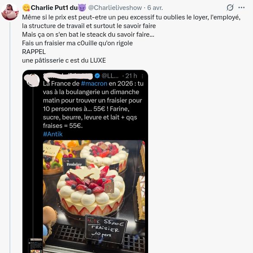Enlarge the fraisier cake photo
The width and height of the screenshot is (253, 253).
click(94, 196)
